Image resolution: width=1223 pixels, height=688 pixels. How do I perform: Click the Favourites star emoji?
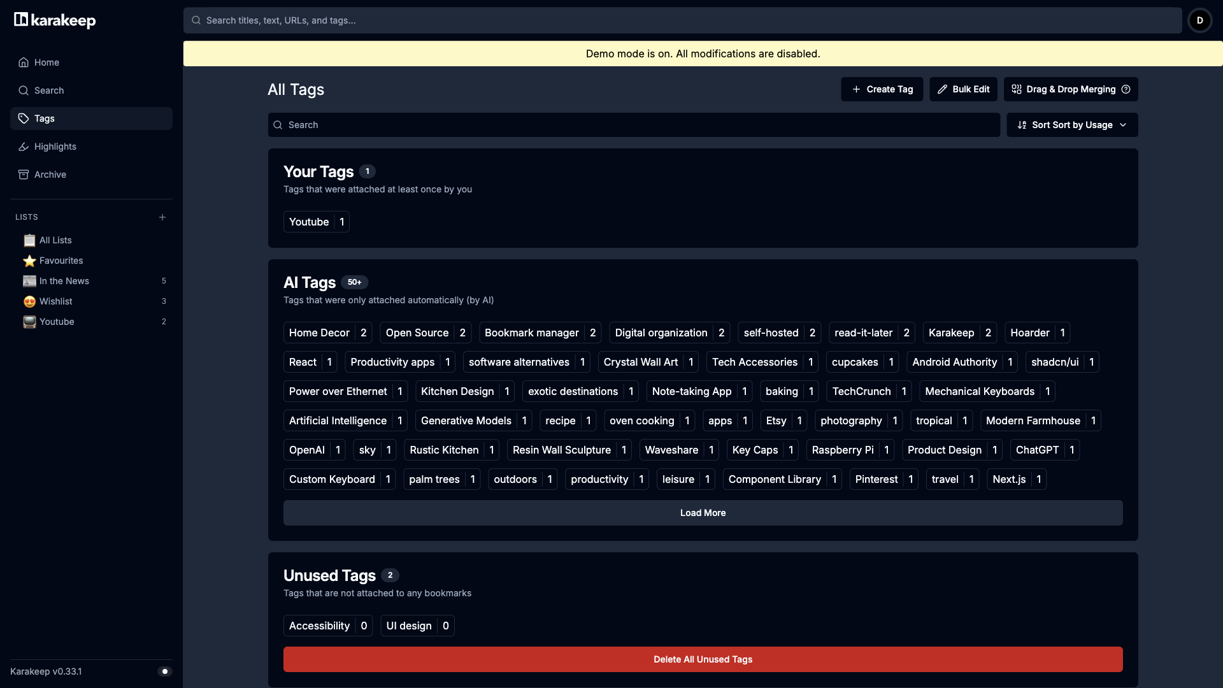(29, 261)
